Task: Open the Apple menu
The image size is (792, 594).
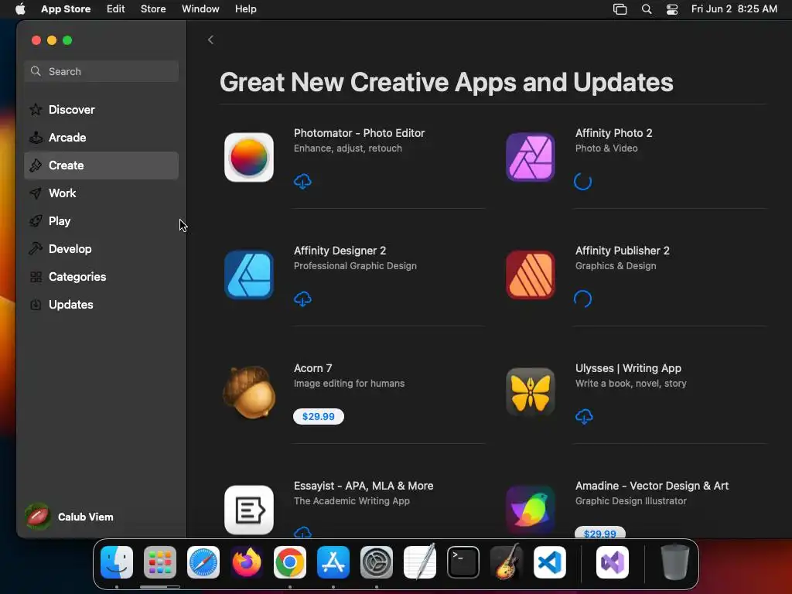Action: pyautogui.click(x=20, y=9)
